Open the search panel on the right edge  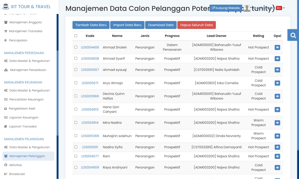[293, 35]
